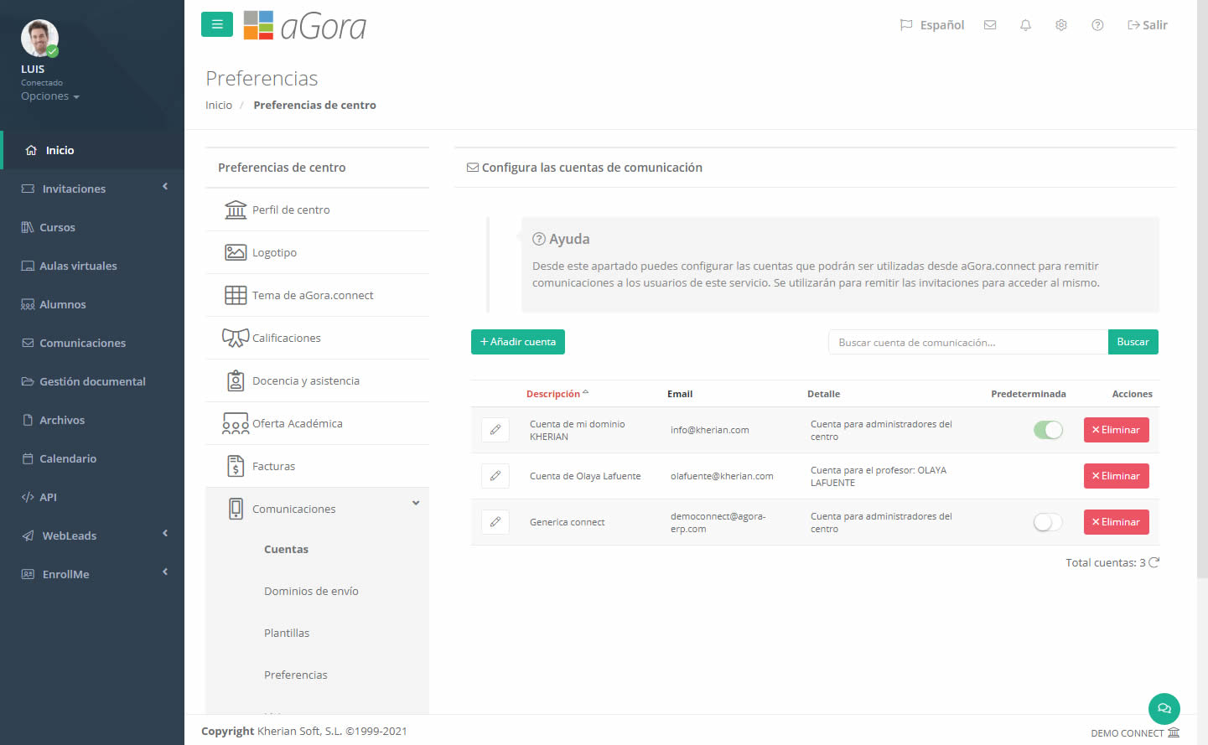Toggle default switch for Generica connect account
Viewport: 1208px width, 745px height.
click(1048, 522)
